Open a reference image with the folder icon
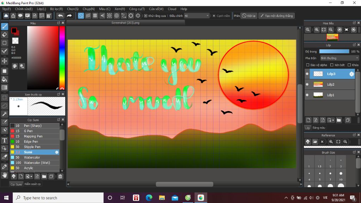The height and width of the screenshot is (203, 361). 315,142
